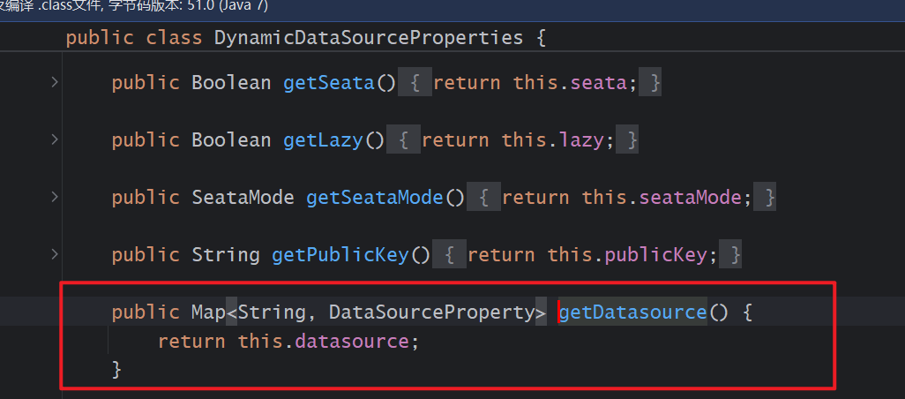The width and height of the screenshot is (905, 399).
Task: Click the decompiled .class bytecode version banner
Action: (x=134, y=6)
